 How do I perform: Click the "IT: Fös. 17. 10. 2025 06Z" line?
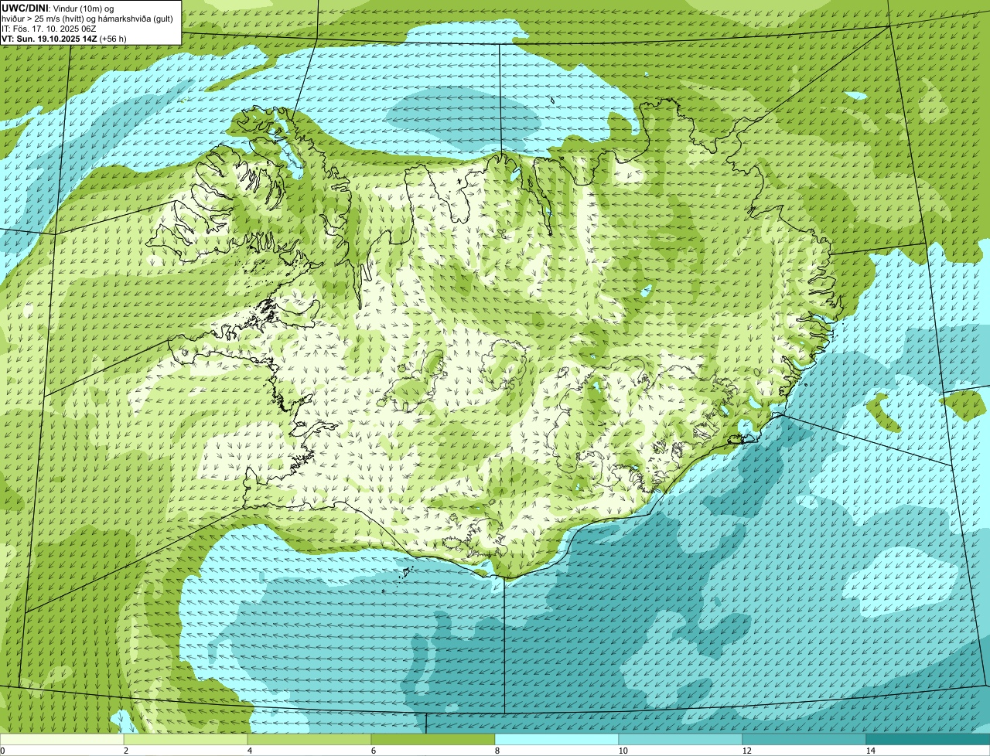pos(49,29)
